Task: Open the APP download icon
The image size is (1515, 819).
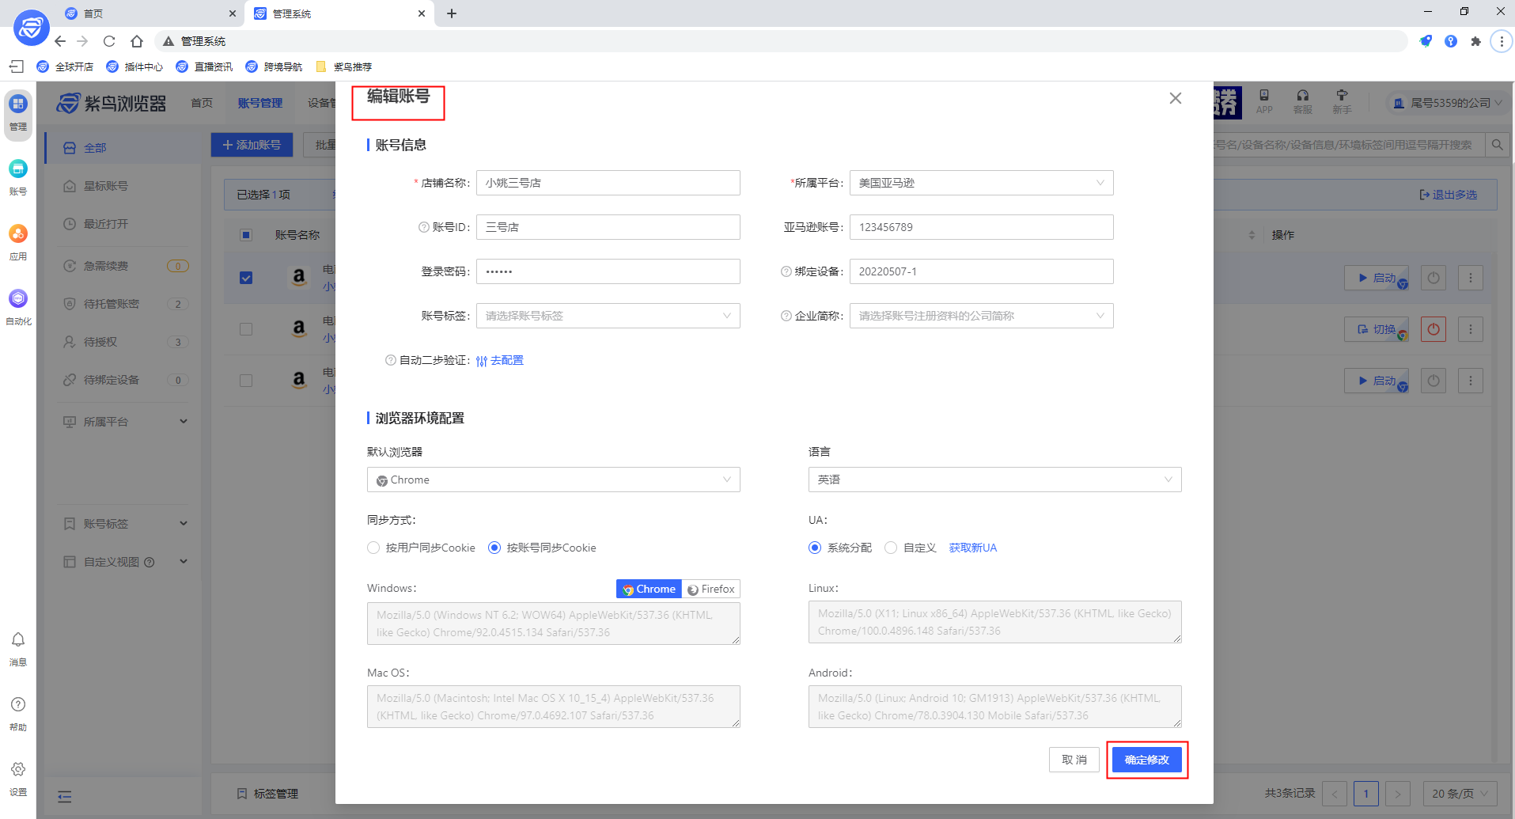Action: tap(1263, 100)
